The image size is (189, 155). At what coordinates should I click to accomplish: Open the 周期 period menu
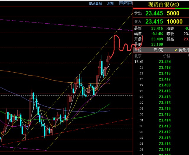coord(110,4)
